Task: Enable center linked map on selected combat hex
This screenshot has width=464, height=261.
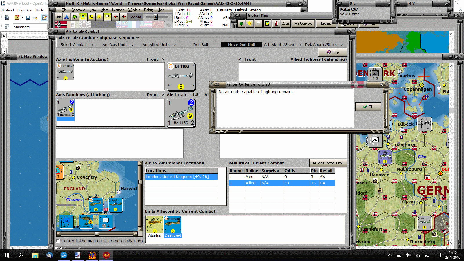Action: point(58,241)
